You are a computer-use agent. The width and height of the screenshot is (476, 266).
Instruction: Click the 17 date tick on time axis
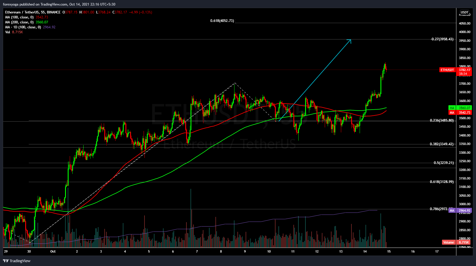[437, 251]
